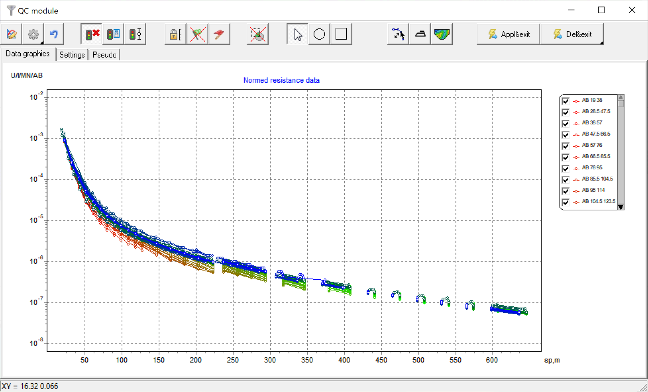
Task: Click the padlock icon in toolbar
Action: click(x=175, y=34)
